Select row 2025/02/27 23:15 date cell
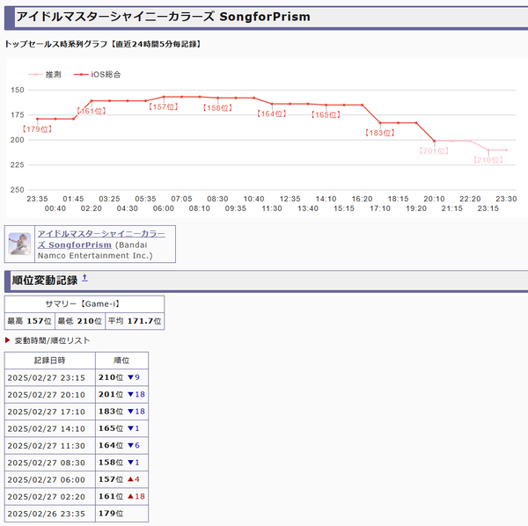This screenshot has width=528, height=526. (50, 377)
